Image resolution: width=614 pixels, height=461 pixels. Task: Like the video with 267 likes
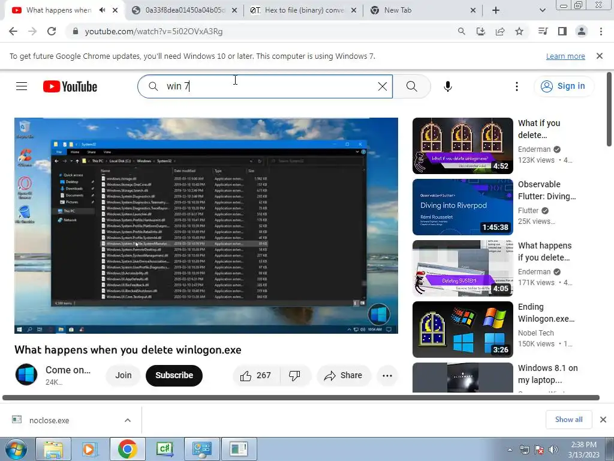(x=256, y=376)
